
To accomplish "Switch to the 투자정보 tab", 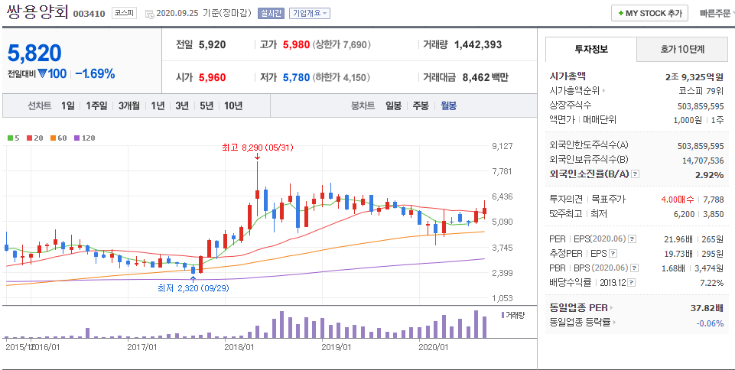I will pyautogui.click(x=591, y=49).
